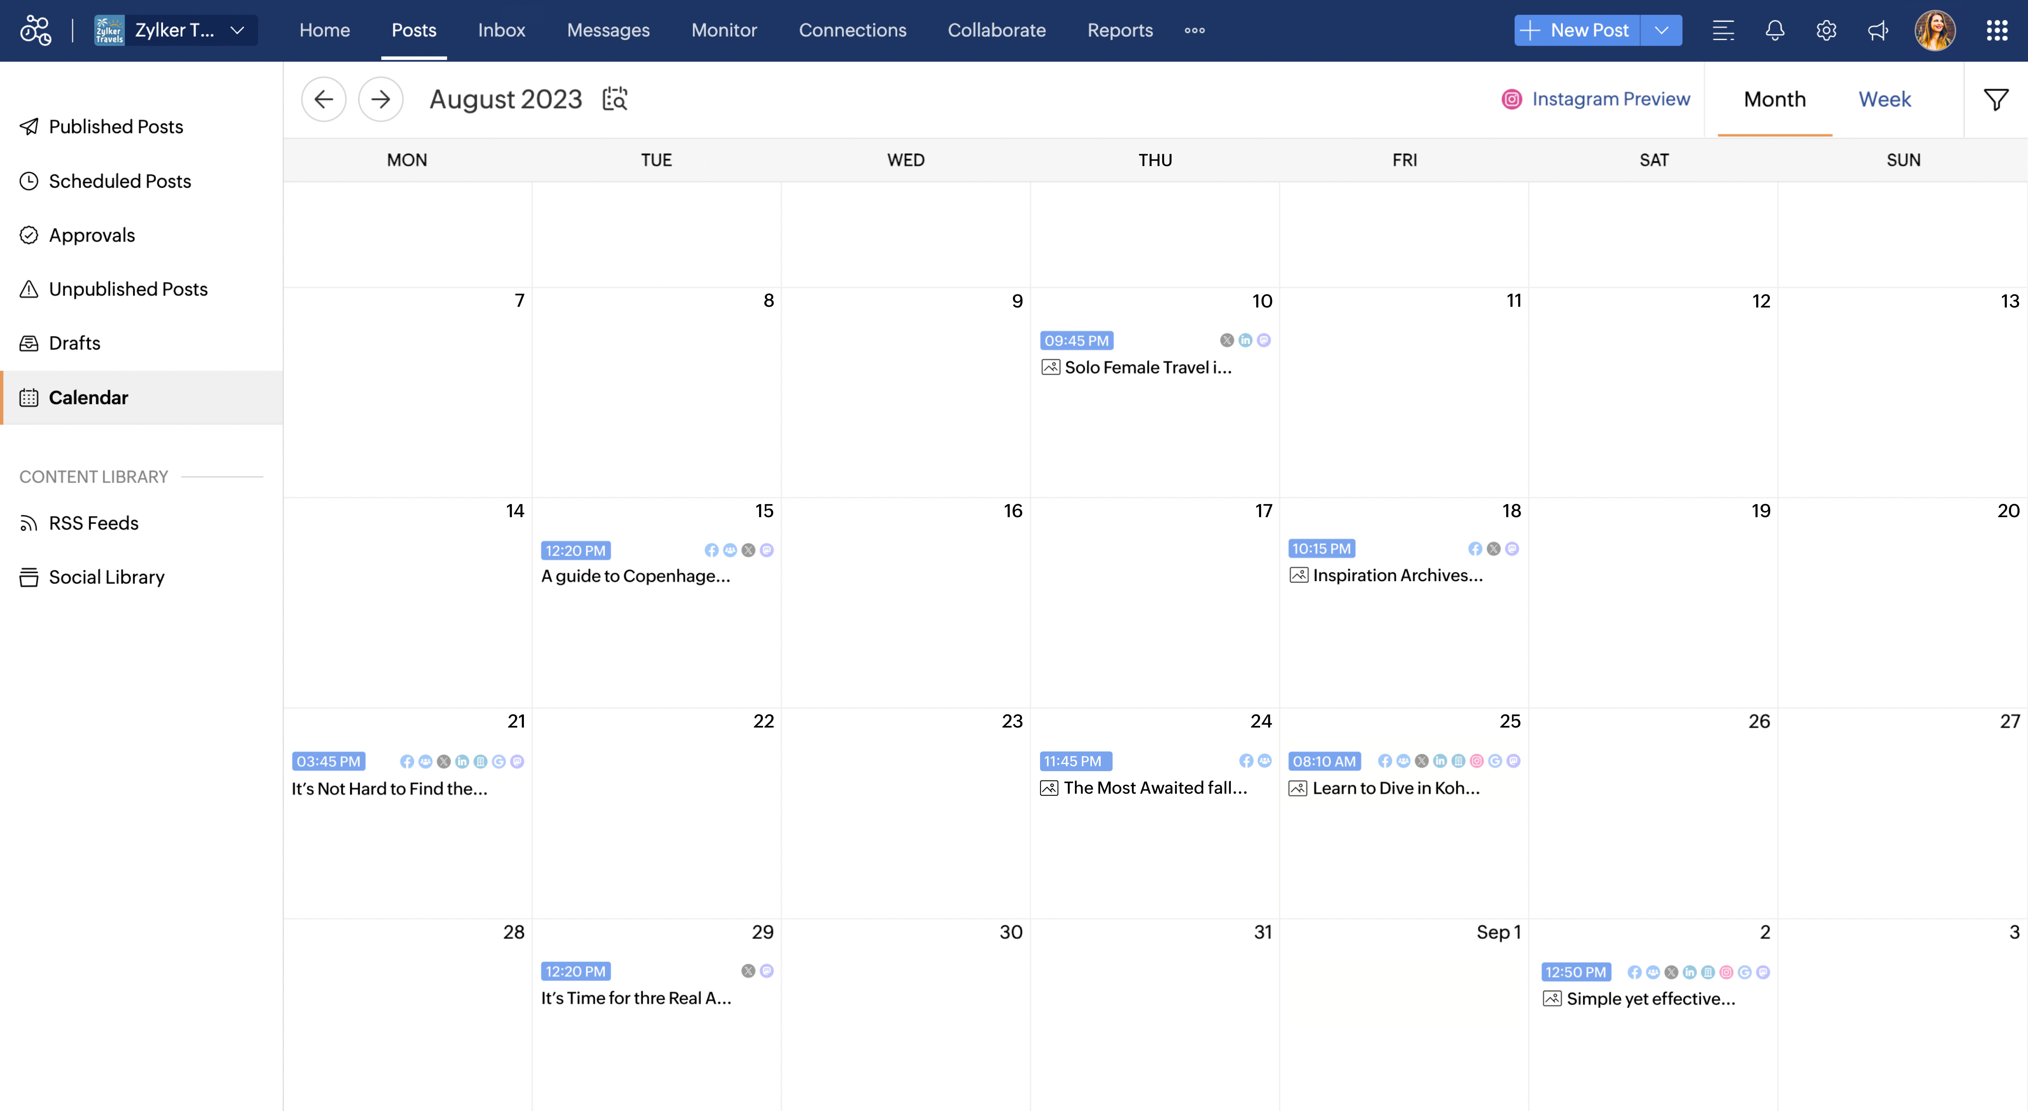Go to the next month arrow
Image resolution: width=2028 pixels, height=1111 pixels.
tap(380, 99)
